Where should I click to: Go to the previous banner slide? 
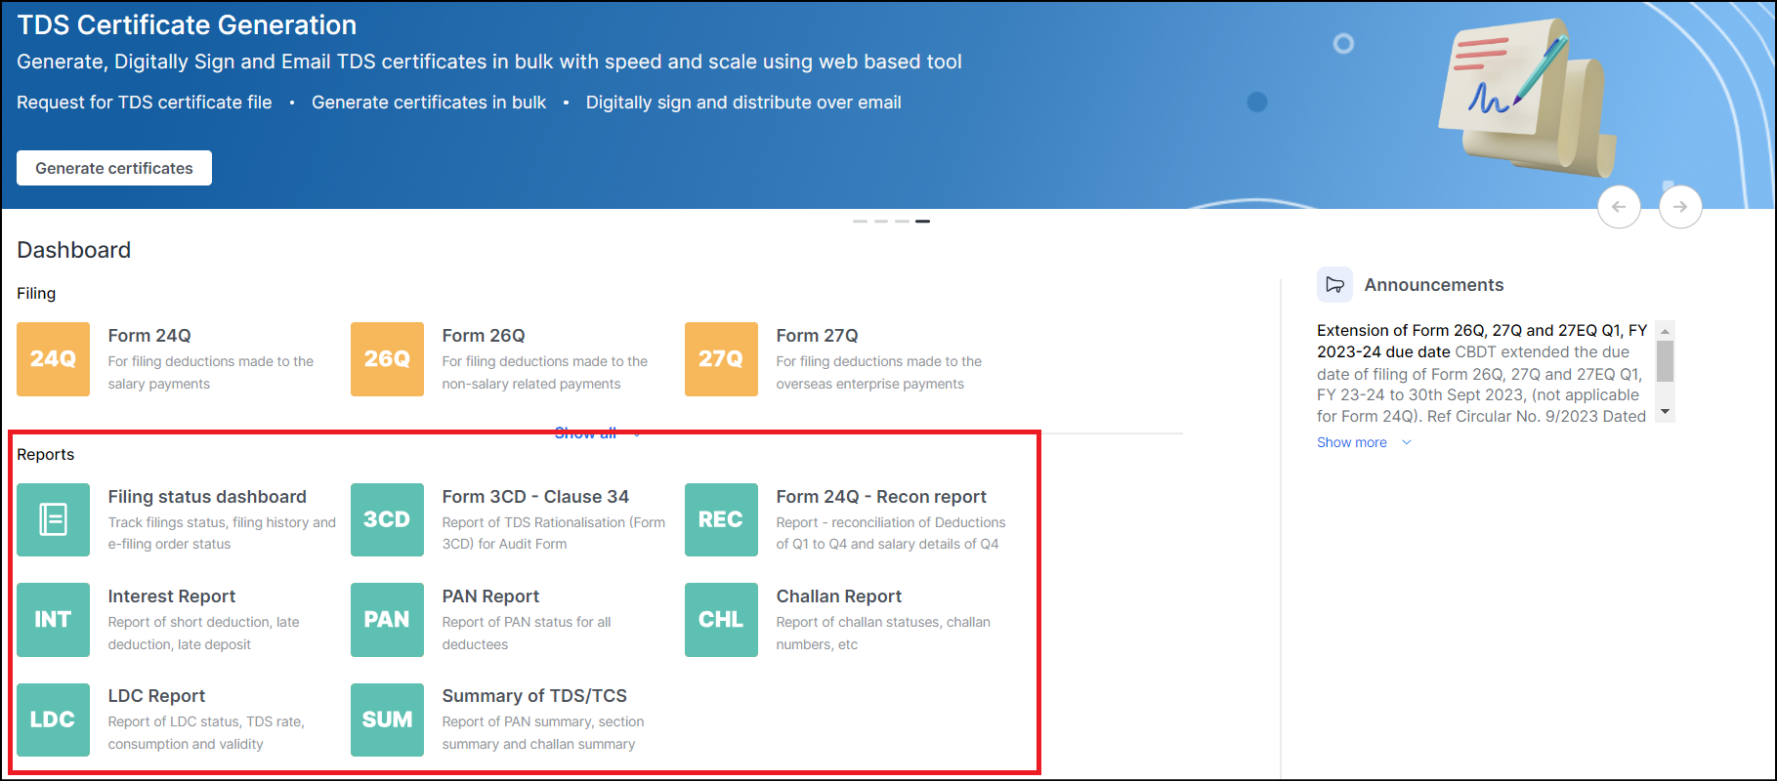1618,207
